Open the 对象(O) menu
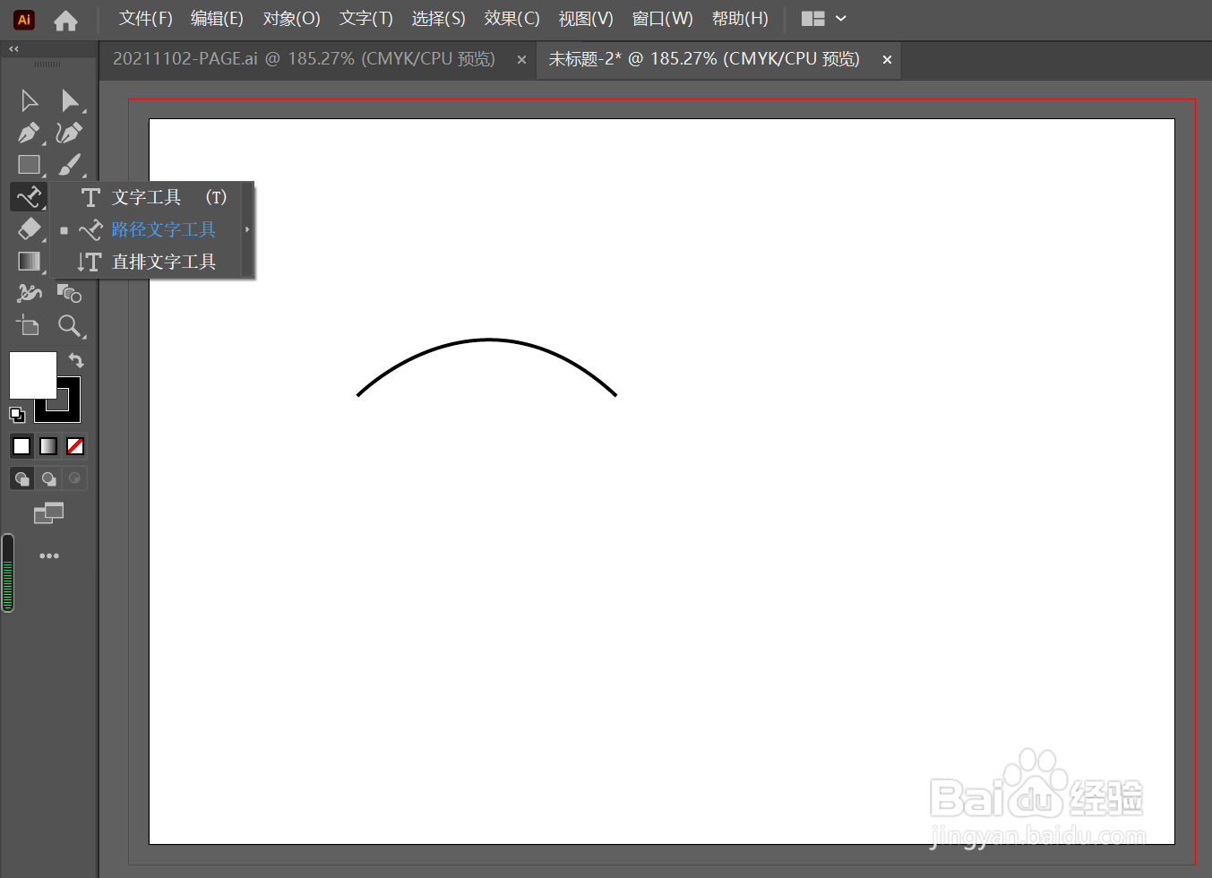The width and height of the screenshot is (1212, 878). pos(291,19)
